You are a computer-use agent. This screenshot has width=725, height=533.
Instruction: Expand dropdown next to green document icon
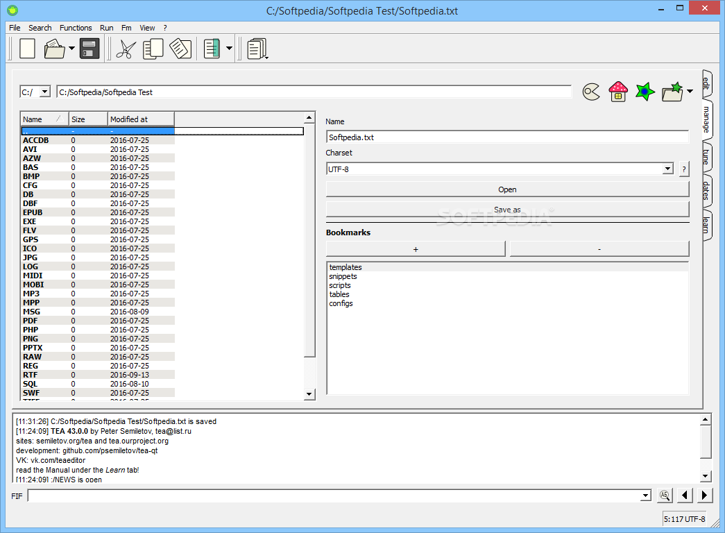pyautogui.click(x=229, y=48)
